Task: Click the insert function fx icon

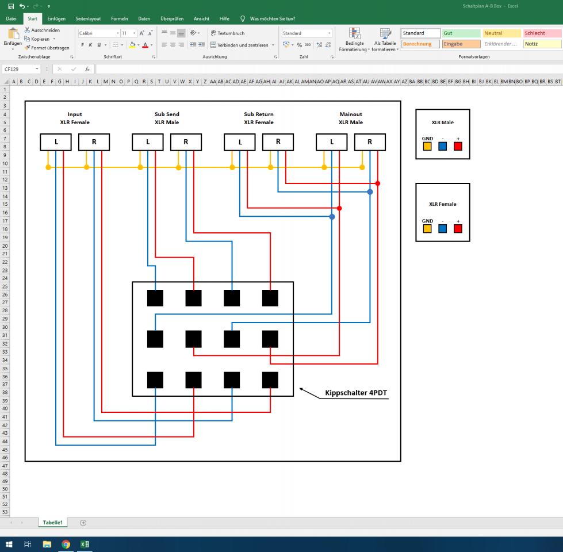Action: coord(87,69)
